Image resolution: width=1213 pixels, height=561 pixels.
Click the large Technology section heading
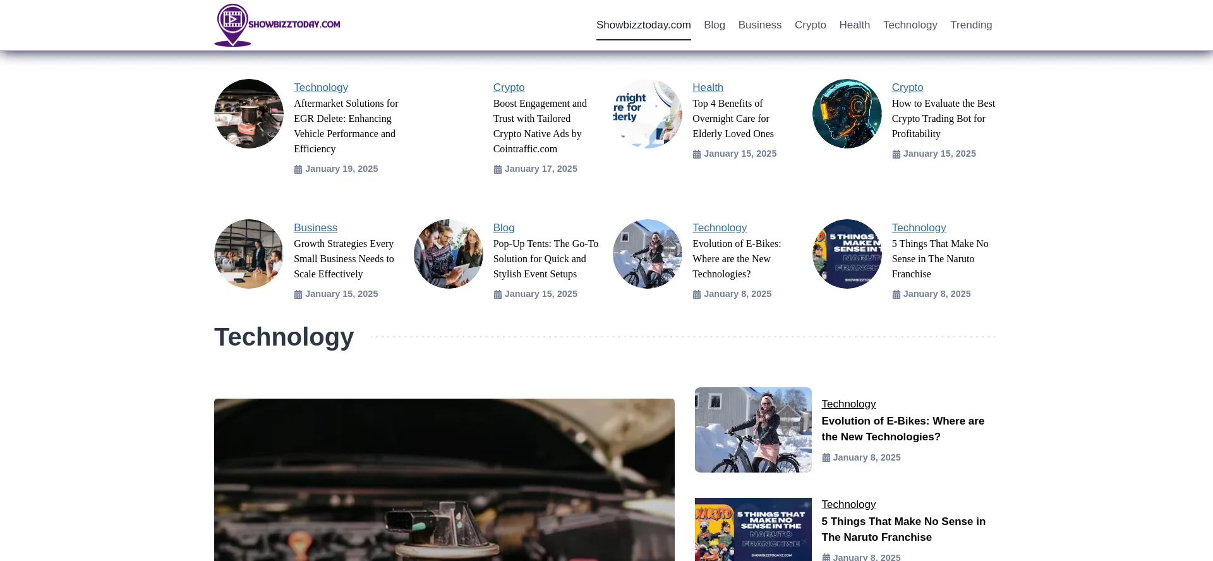pyautogui.click(x=284, y=337)
